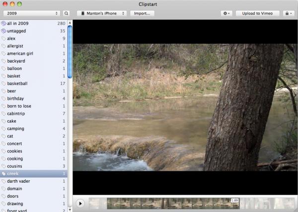Select the 'alex' tag
The height and width of the screenshot is (212, 298).
(x=34, y=38)
